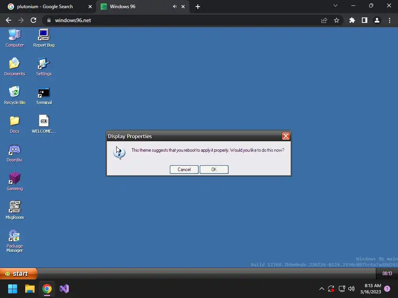
Task: Share this page icon
Action: click(x=324, y=20)
